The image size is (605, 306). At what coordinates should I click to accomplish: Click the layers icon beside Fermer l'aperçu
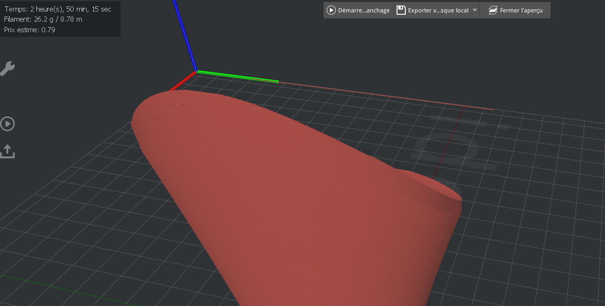(x=493, y=10)
